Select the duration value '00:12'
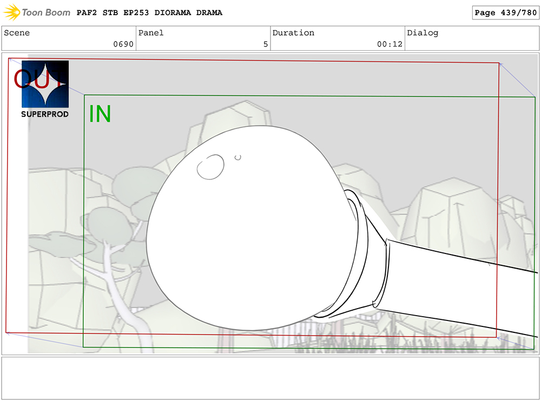This screenshot has height=401, width=541. pos(390,44)
